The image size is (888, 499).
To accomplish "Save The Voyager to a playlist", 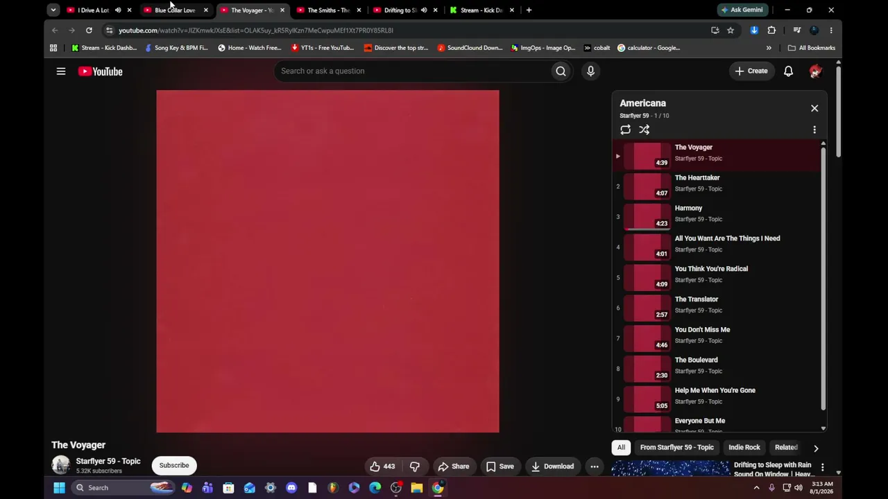I will (500, 466).
